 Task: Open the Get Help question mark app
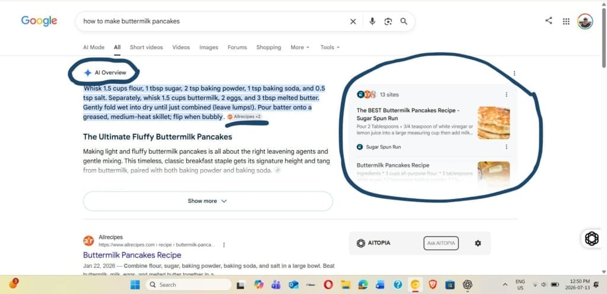398,285
